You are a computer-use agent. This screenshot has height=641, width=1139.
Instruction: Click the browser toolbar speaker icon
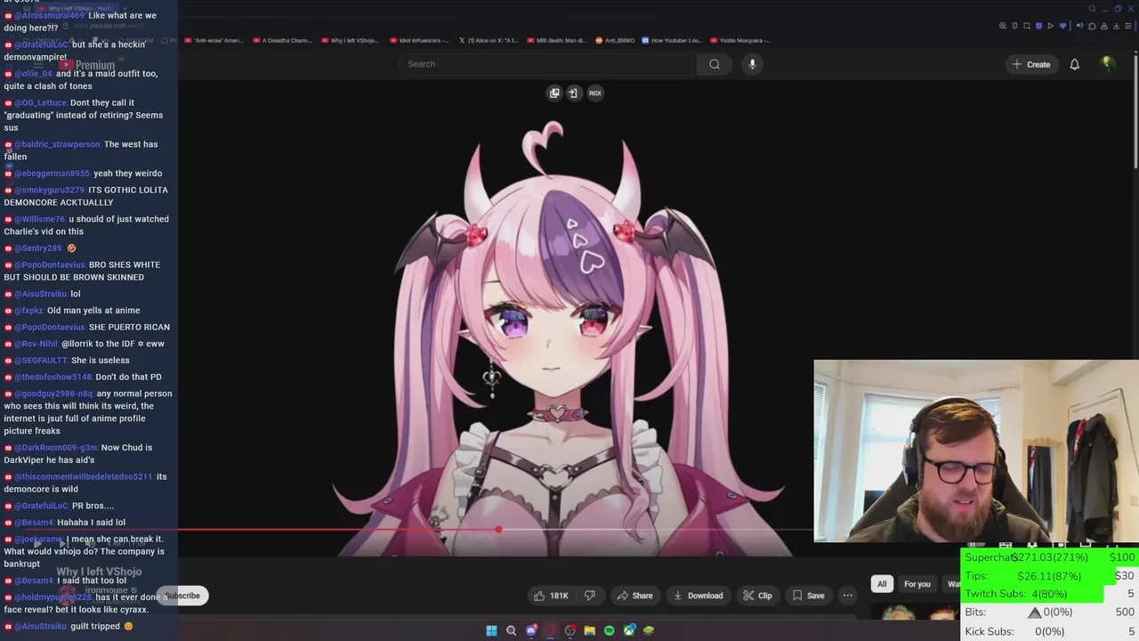click(1080, 26)
